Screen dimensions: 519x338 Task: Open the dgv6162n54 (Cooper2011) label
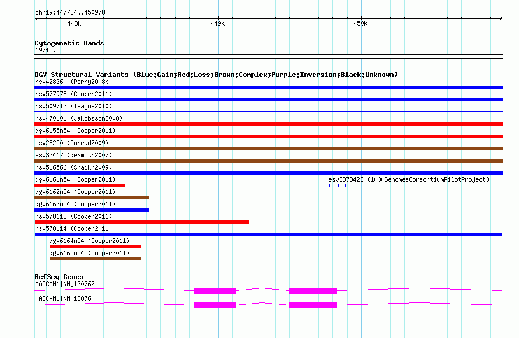coord(75,192)
